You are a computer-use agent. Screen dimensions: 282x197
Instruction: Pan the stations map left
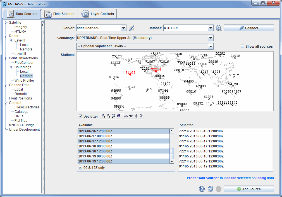[136, 116]
